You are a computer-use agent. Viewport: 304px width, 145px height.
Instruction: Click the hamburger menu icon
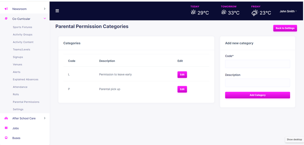pos(57,11)
